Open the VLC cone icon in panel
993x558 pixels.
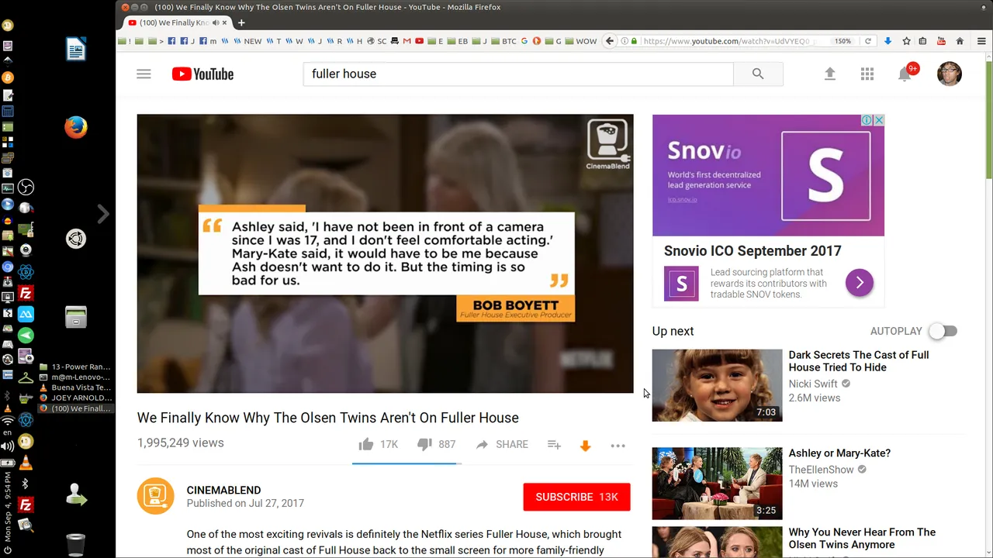click(x=26, y=463)
